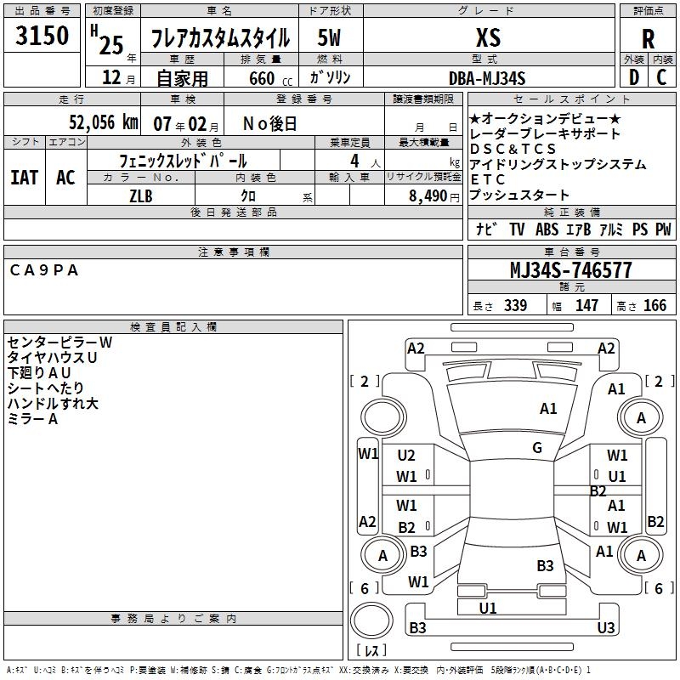Select inspector note センターピラーW
Viewport: 680px width, 680px height.
59,343
